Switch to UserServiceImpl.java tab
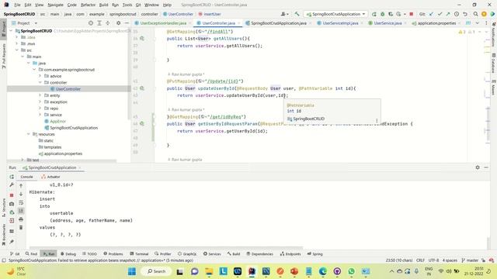 340,23
